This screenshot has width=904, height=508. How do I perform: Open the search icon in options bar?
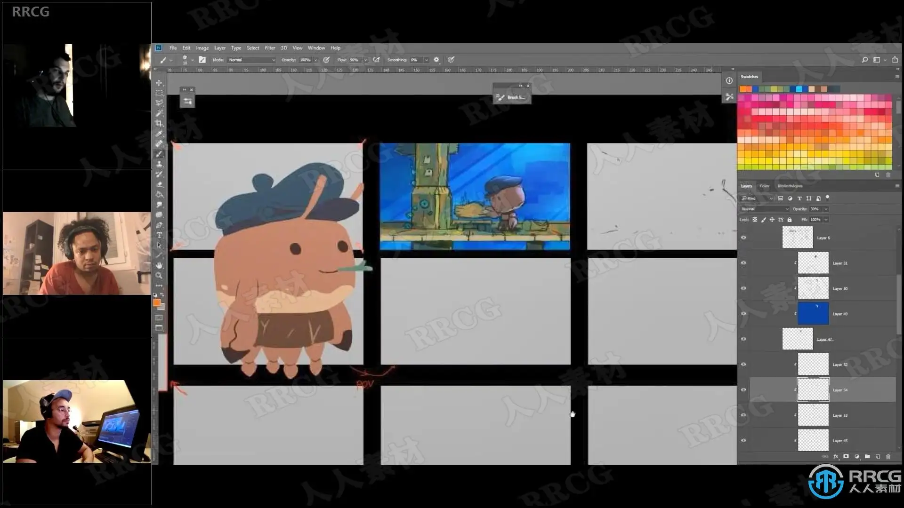[x=864, y=60]
